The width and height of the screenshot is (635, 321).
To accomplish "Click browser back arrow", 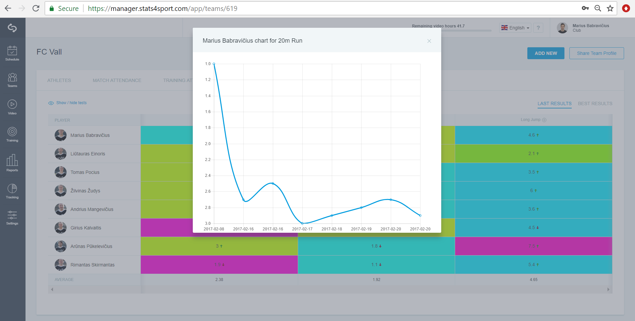I will (x=8, y=8).
